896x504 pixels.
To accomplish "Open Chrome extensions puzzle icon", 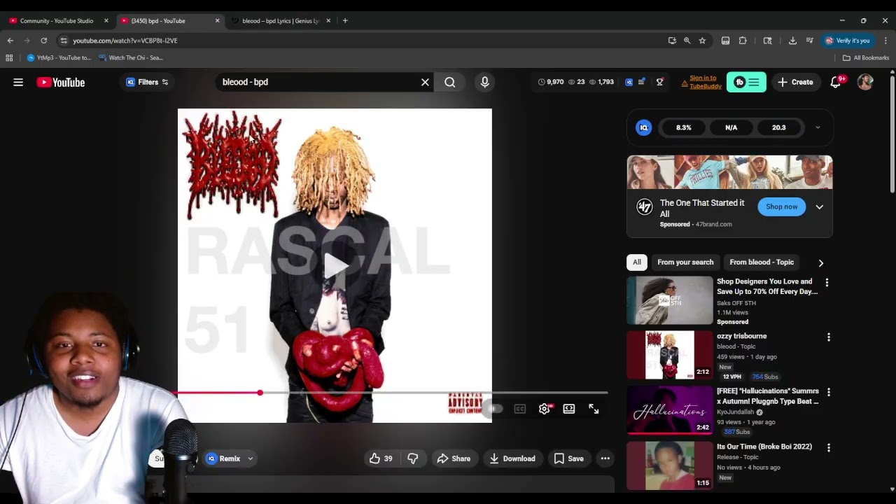I will click(743, 41).
